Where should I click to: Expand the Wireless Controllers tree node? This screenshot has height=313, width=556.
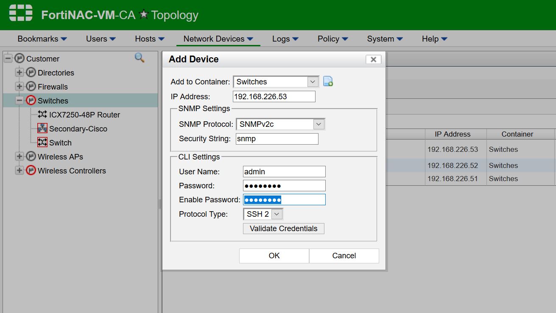(20, 170)
